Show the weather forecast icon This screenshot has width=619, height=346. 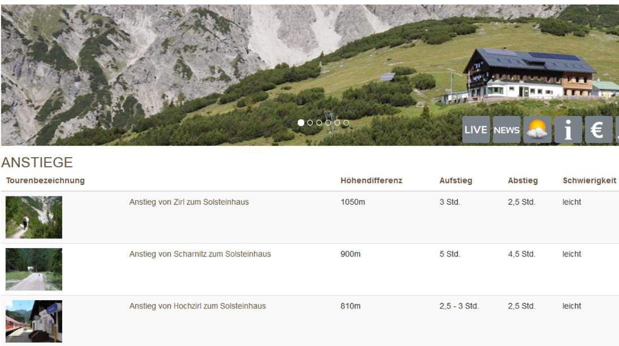[x=538, y=129]
